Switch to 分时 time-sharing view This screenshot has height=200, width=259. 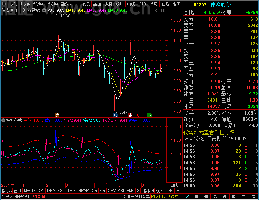pos(13,4)
